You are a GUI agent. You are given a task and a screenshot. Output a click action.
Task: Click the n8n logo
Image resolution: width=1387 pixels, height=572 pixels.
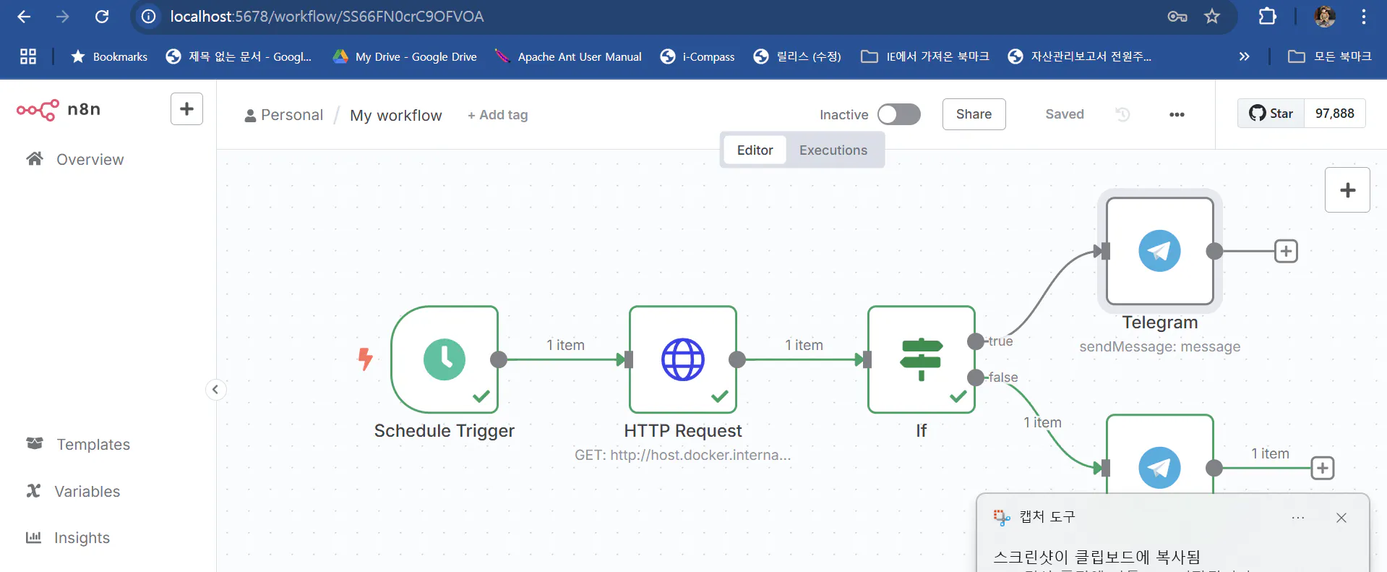tap(59, 110)
